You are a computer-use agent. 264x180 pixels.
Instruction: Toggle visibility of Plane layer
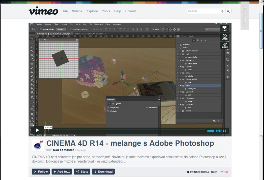tap(177, 86)
